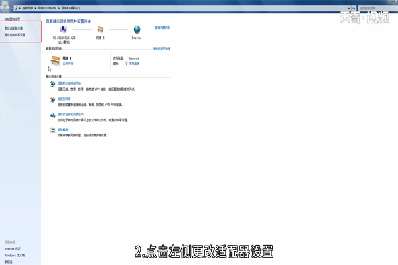This screenshot has width=398, height=265.
Task: Click the Internet label under globe
Action: coord(137,38)
